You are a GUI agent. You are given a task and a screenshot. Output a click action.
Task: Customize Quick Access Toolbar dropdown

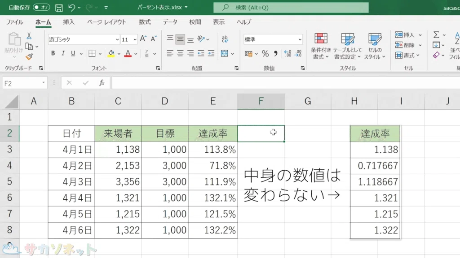tap(106, 8)
